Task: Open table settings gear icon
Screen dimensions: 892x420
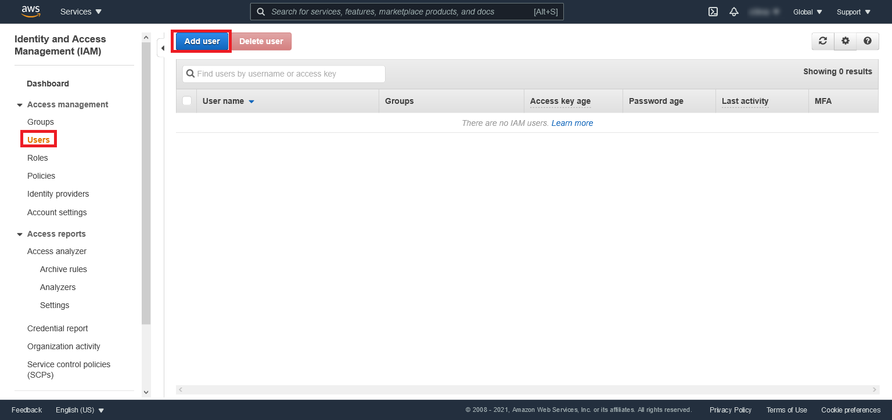Action: [846, 41]
